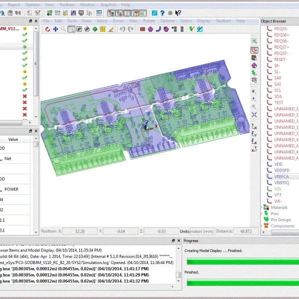Click the down scroll arrow of the workflow panel

click(x=36, y=117)
